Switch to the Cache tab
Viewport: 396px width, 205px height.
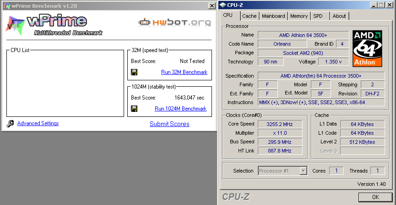pyautogui.click(x=249, y=16)
